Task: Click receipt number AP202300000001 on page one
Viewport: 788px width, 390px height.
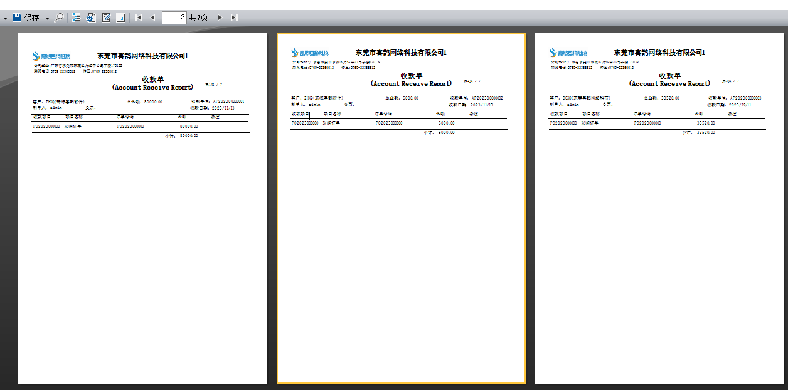Action: pyautogui.click(x=228, y=101)
